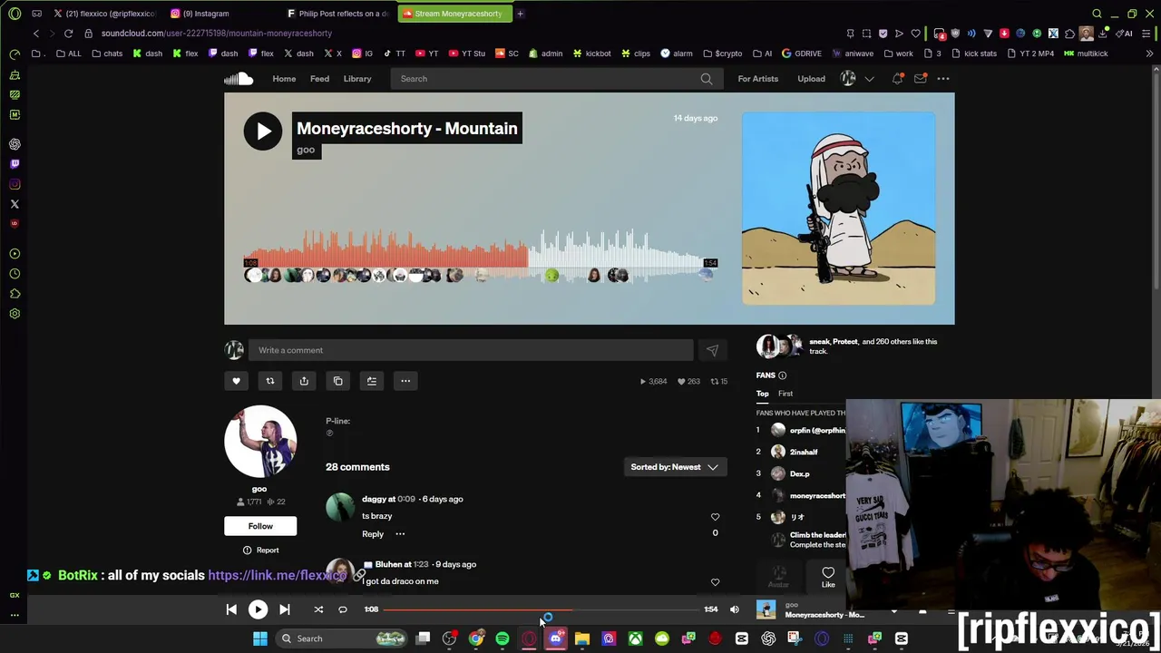Like daggy's comment 'ts brazy'
Viewport: 1161px width, 653px height.
pyautogui.click(x=715, y=517)
